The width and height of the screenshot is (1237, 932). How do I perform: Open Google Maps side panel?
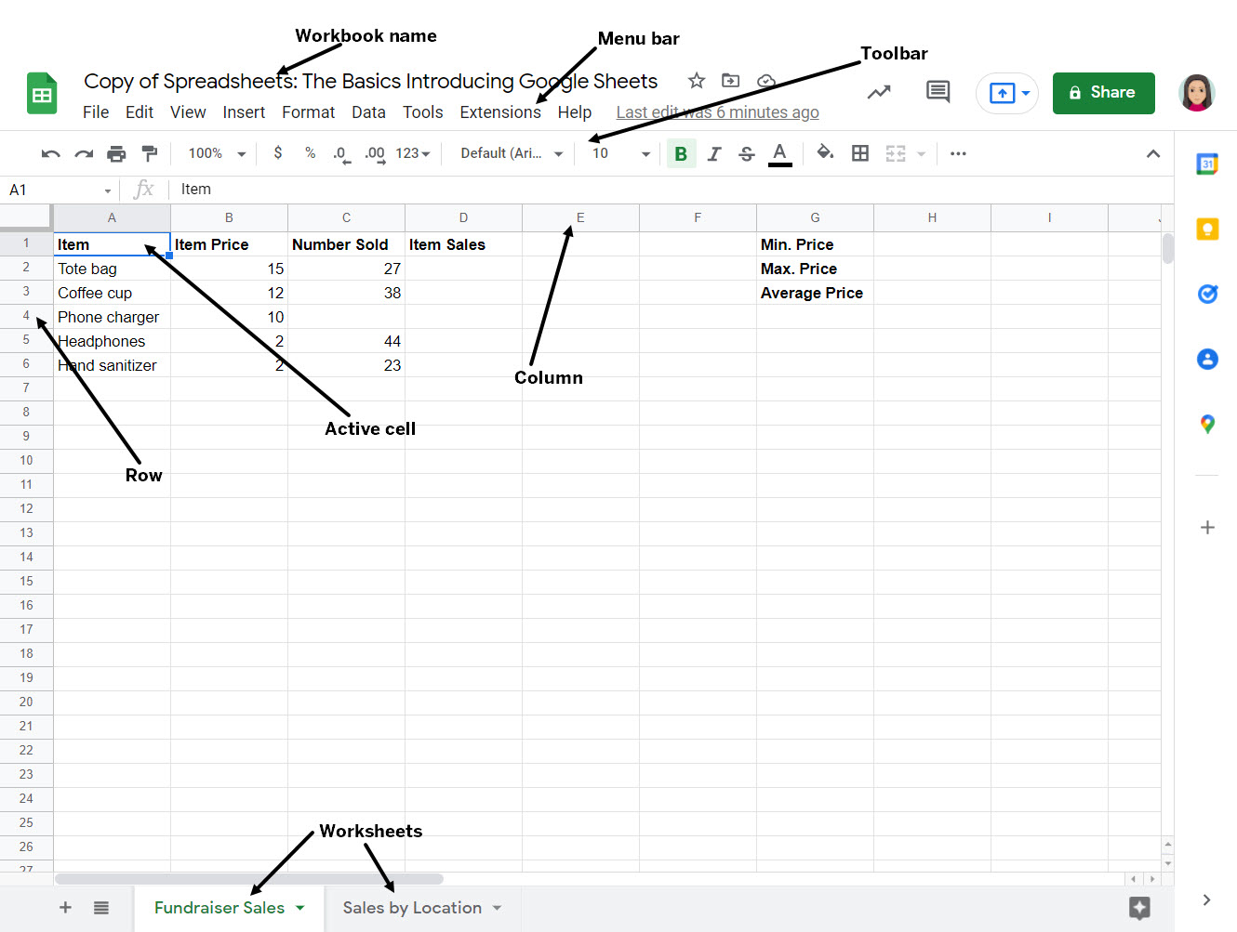[x=1207, y=425]
